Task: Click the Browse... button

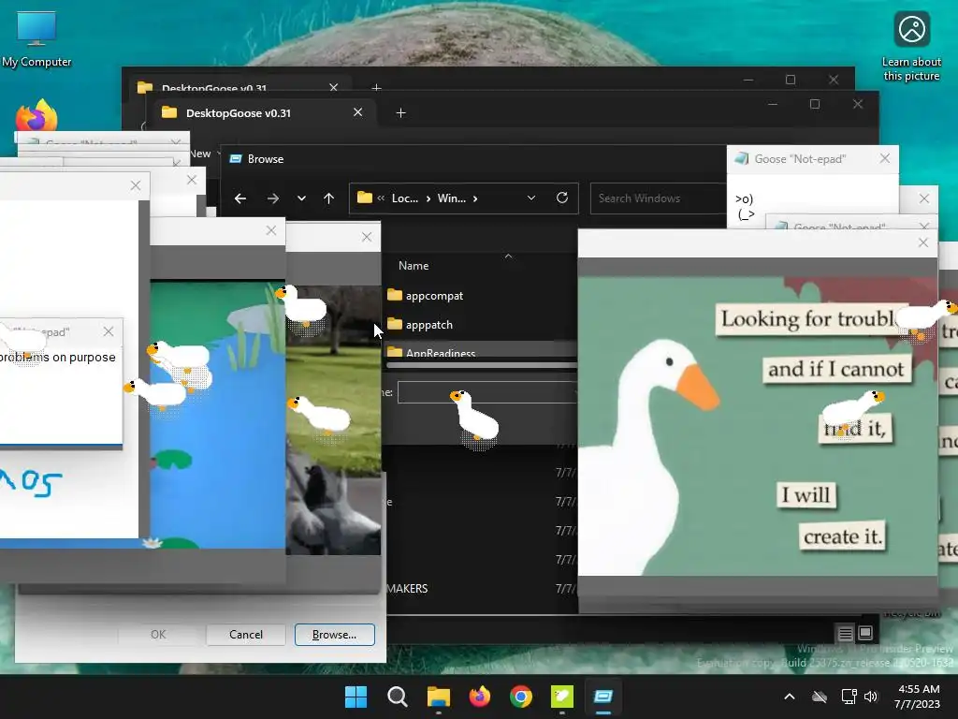Action: (334, 635)
